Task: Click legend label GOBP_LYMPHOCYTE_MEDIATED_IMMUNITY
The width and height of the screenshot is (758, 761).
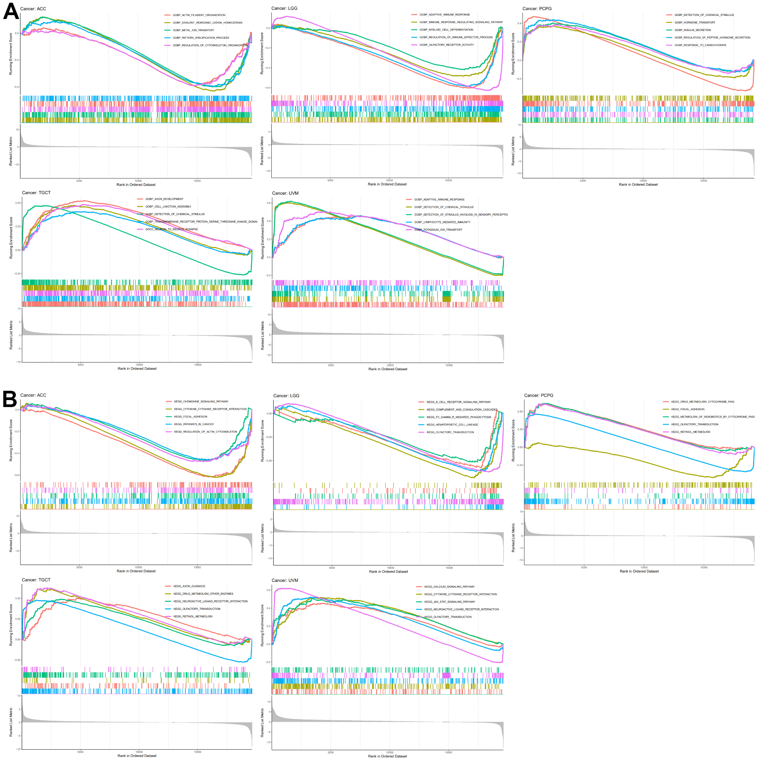Action: (x=442, y=222)
